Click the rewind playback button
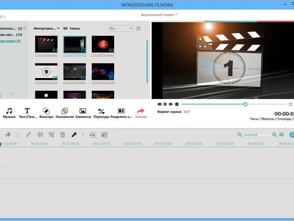294x221 pixels. click(x=159, y=104)
